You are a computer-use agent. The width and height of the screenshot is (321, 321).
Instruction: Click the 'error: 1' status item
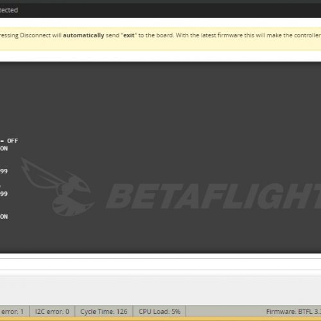[x=12, y=311]
